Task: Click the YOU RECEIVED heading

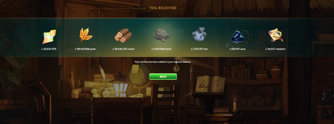Action: point(163,8)
